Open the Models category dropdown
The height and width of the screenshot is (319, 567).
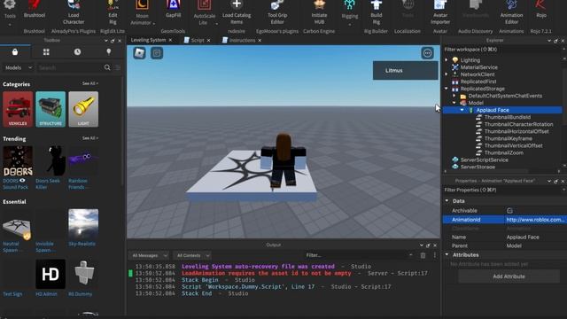(x=18, y=67)
